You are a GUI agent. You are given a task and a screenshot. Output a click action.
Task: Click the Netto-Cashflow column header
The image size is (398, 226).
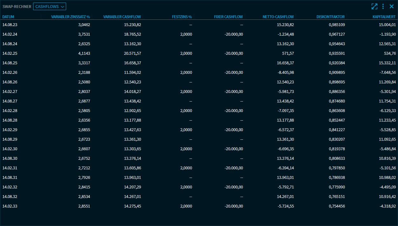click(278, 17)
